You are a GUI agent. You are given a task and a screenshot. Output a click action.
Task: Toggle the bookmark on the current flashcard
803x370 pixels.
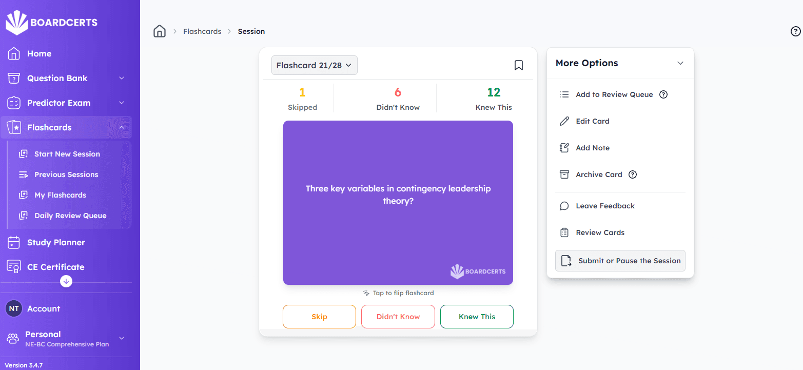(519, 65)
